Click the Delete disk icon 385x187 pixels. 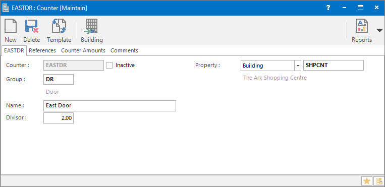pyautogui.click(x=32, y=26)
